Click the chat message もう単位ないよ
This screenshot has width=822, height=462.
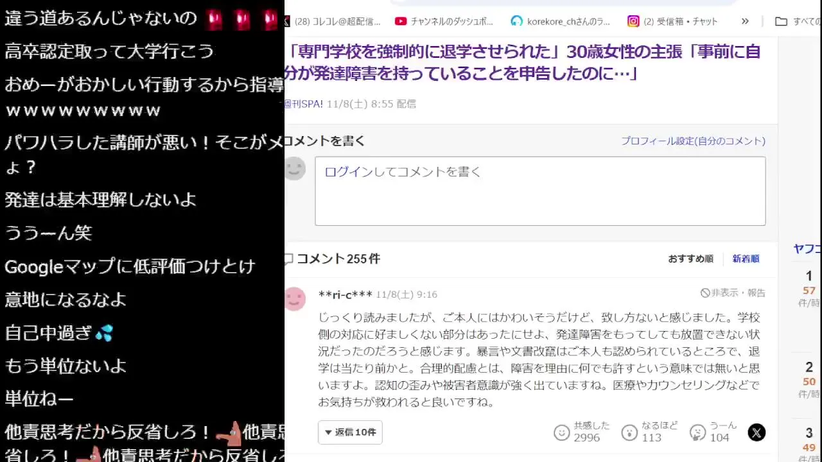point(66,366)
